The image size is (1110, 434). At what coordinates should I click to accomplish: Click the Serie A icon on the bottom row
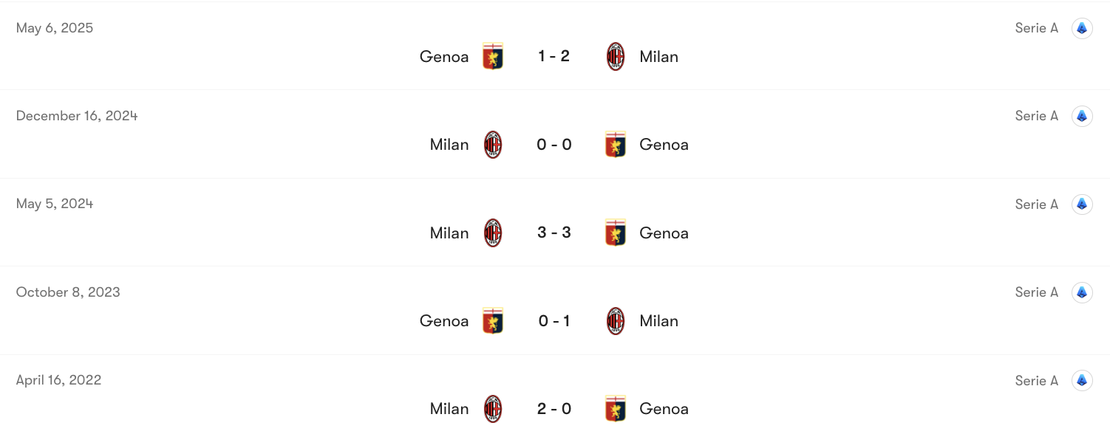pyautogui.click(x=1082, y=380)
